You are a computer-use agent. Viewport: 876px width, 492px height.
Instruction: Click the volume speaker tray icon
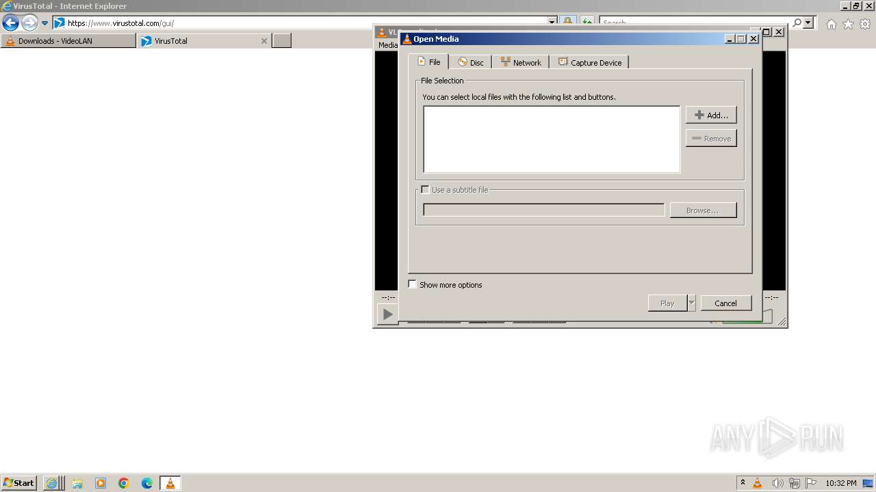click(777, 483)
